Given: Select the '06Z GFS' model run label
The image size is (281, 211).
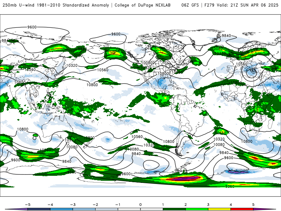Looking at the screenshot, I should [x=190, y=5].
